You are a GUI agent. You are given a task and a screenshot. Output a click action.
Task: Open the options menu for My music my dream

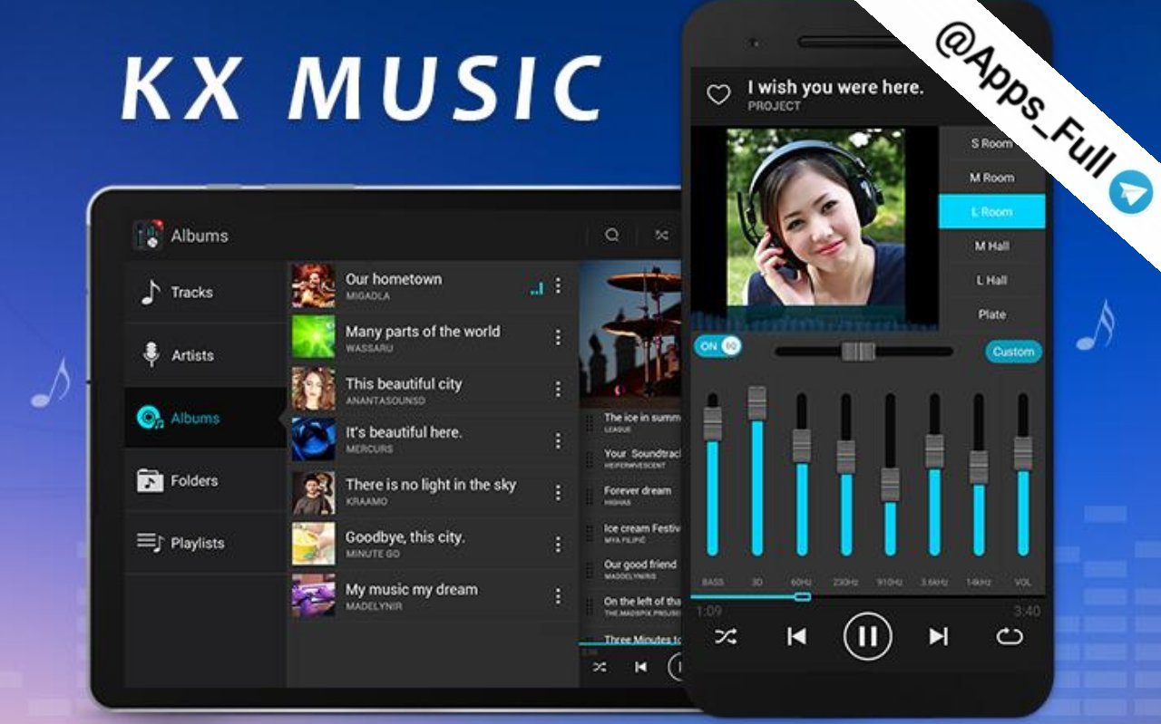558,596
